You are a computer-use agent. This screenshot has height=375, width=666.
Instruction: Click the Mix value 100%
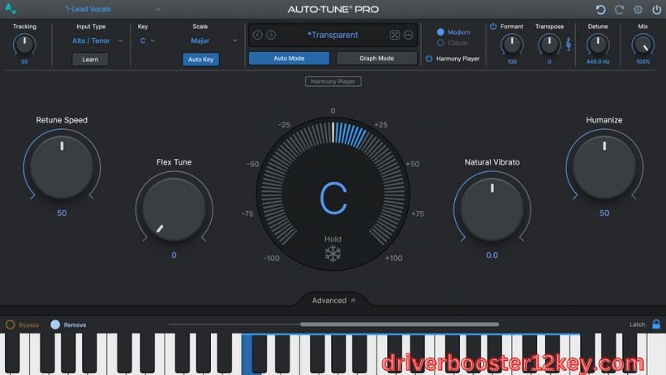[x=643, y=61]
